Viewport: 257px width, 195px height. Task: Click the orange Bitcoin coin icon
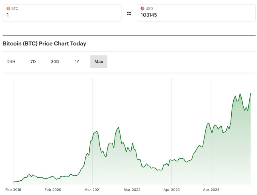[x=8, y=9]
